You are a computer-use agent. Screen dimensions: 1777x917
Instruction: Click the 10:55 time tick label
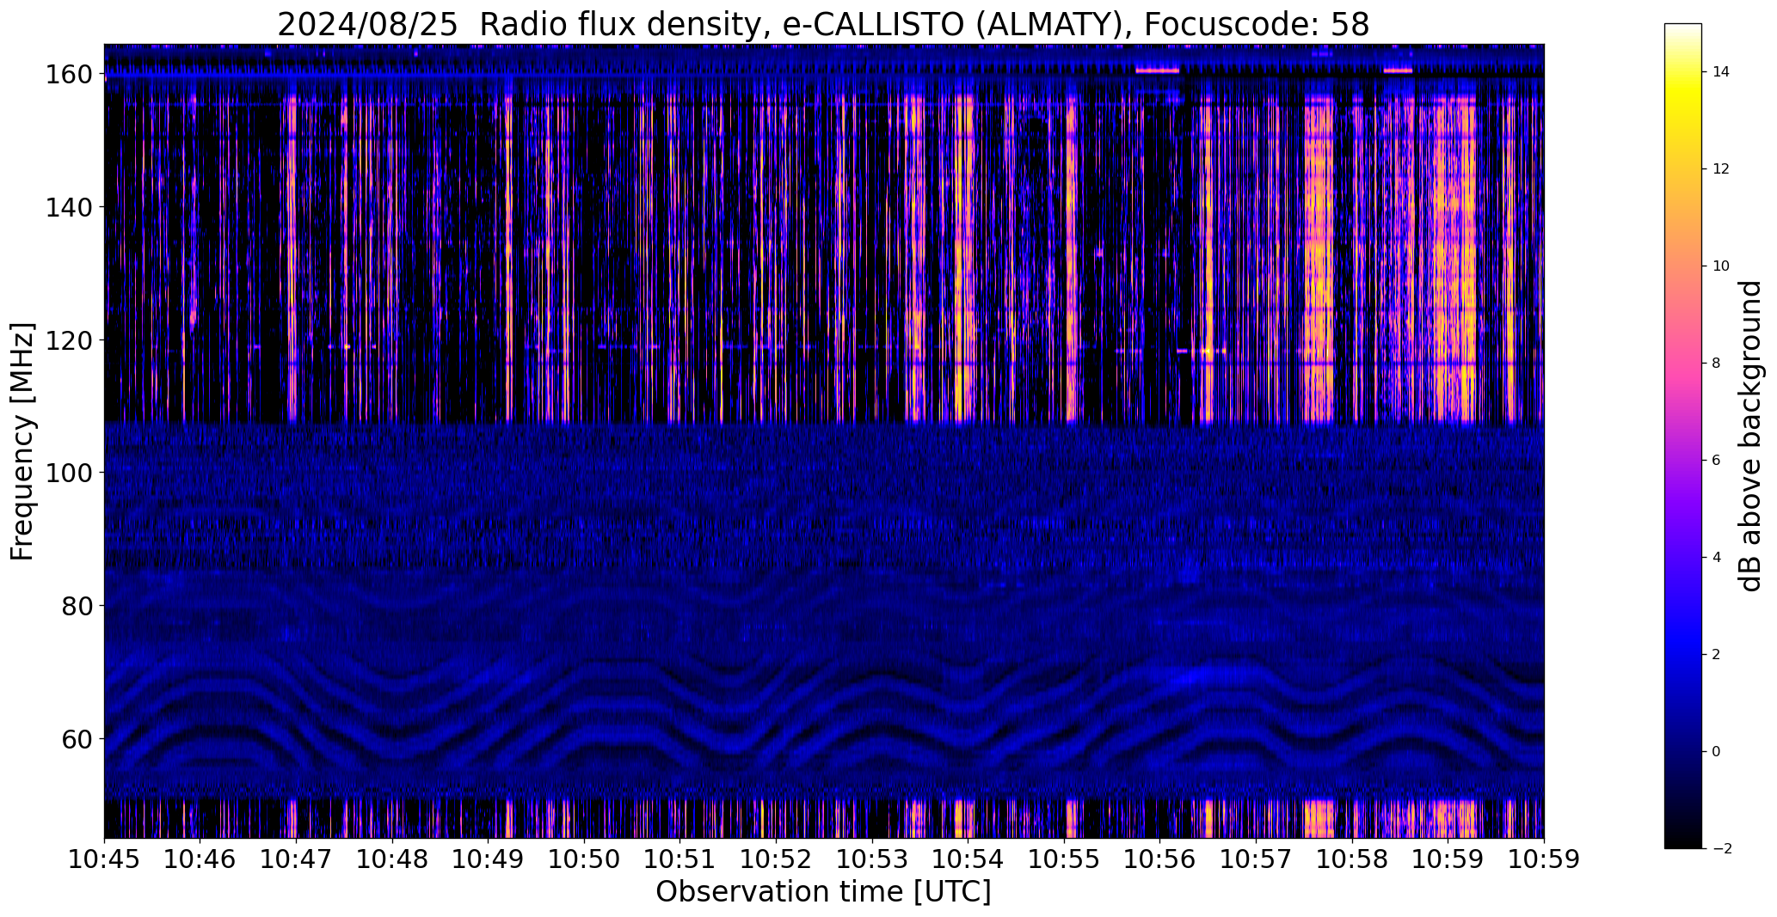point(1064,859)
